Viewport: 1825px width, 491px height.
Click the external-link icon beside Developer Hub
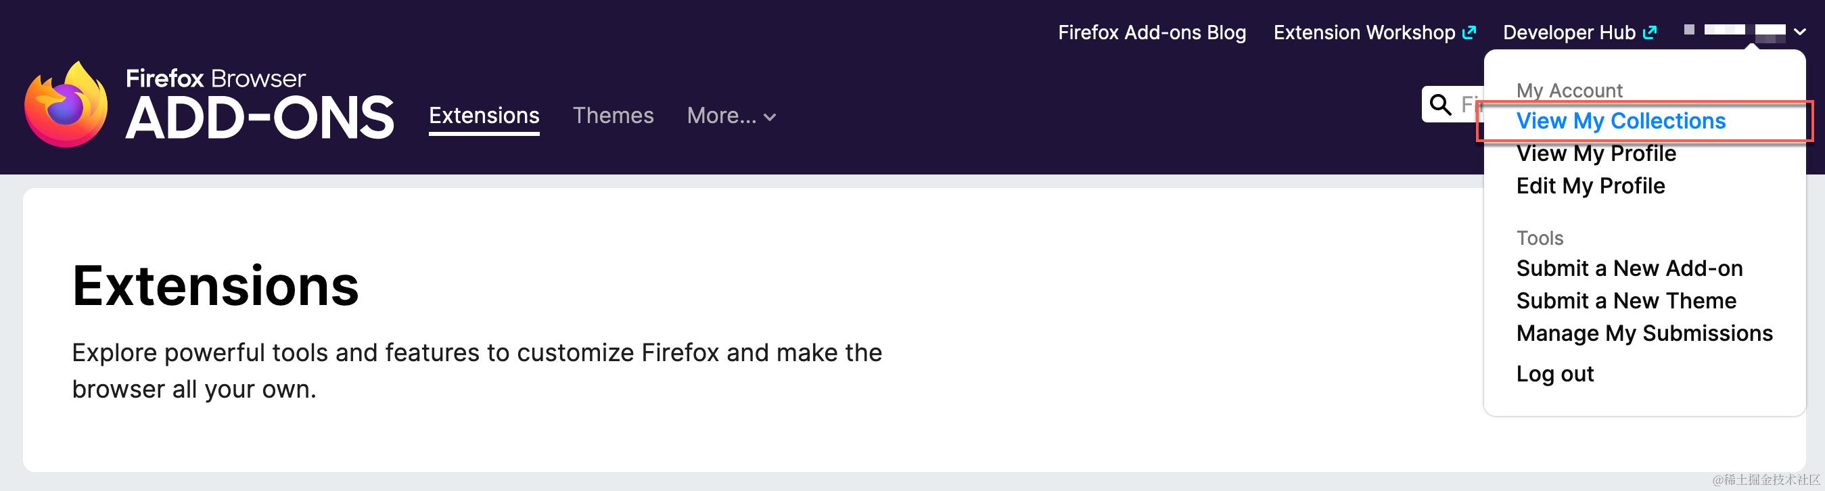pyautogui.click(x=1650, y=30)
